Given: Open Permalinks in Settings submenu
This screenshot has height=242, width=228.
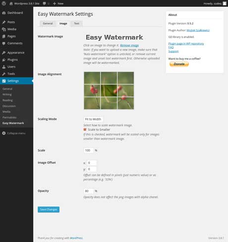Looking at the screenshot, I should point(9,118).
